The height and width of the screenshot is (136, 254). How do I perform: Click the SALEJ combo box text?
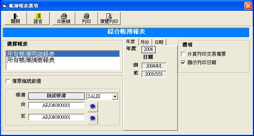pos(99,97)
